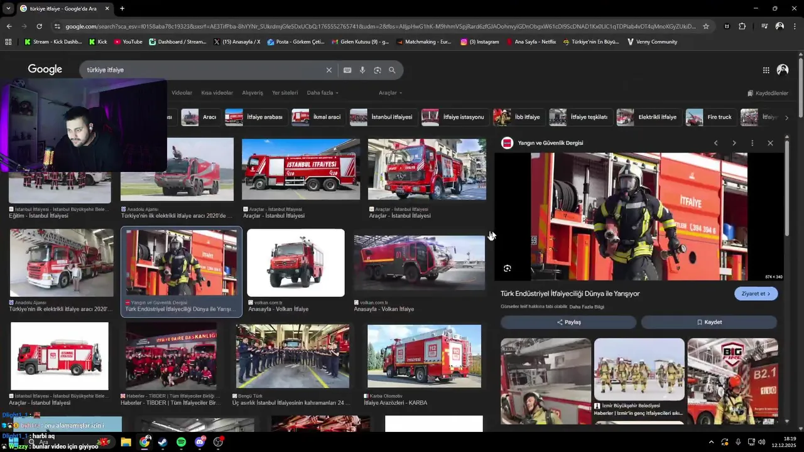Search inside image with Lens icon on preview
This screenshot has width=804, height=452.
[x=508, y=268]
